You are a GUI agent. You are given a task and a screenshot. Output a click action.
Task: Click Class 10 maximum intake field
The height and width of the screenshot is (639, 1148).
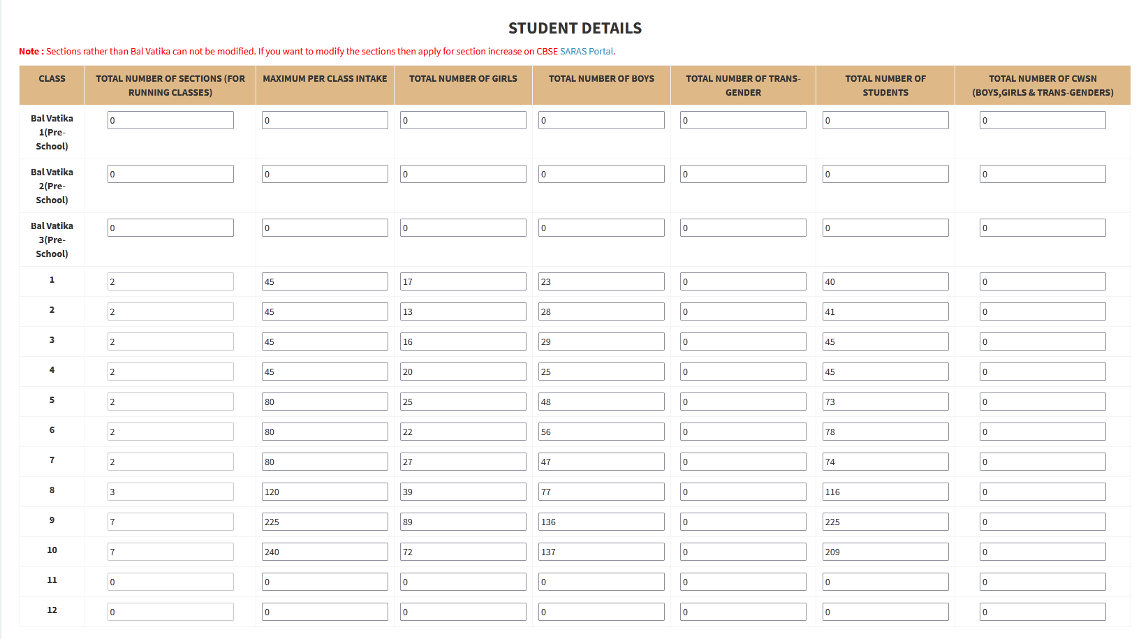click(x=325, y=552)
